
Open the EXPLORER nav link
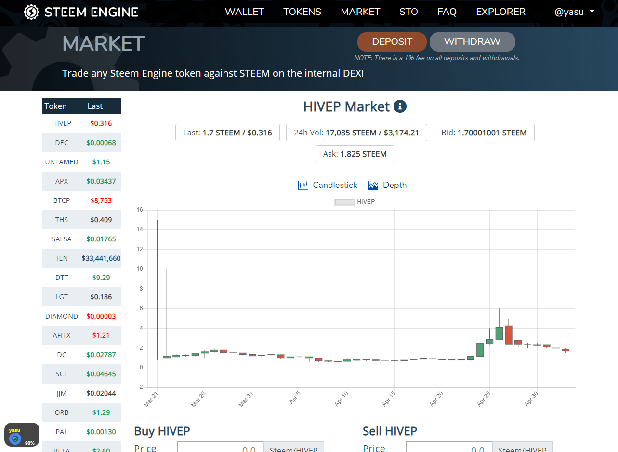tap(500, 12)
